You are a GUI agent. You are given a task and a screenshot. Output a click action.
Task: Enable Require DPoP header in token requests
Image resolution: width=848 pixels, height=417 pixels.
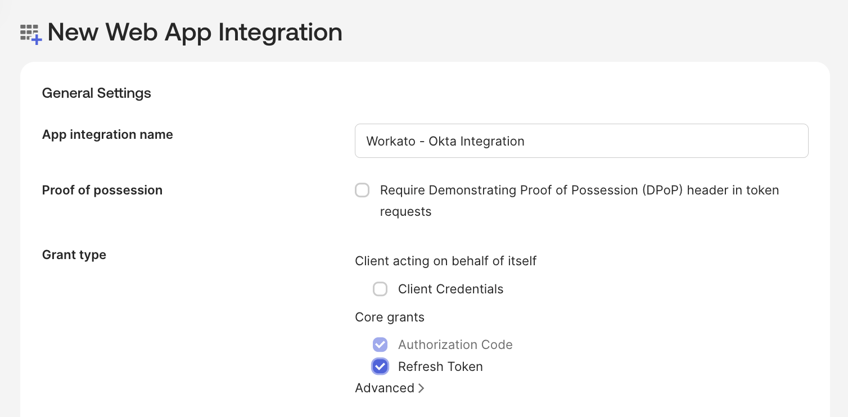click(362, 190)
